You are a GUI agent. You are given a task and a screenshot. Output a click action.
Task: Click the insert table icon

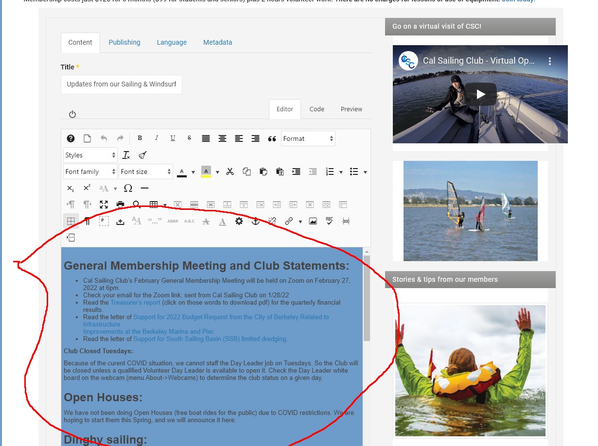[153, 205]
